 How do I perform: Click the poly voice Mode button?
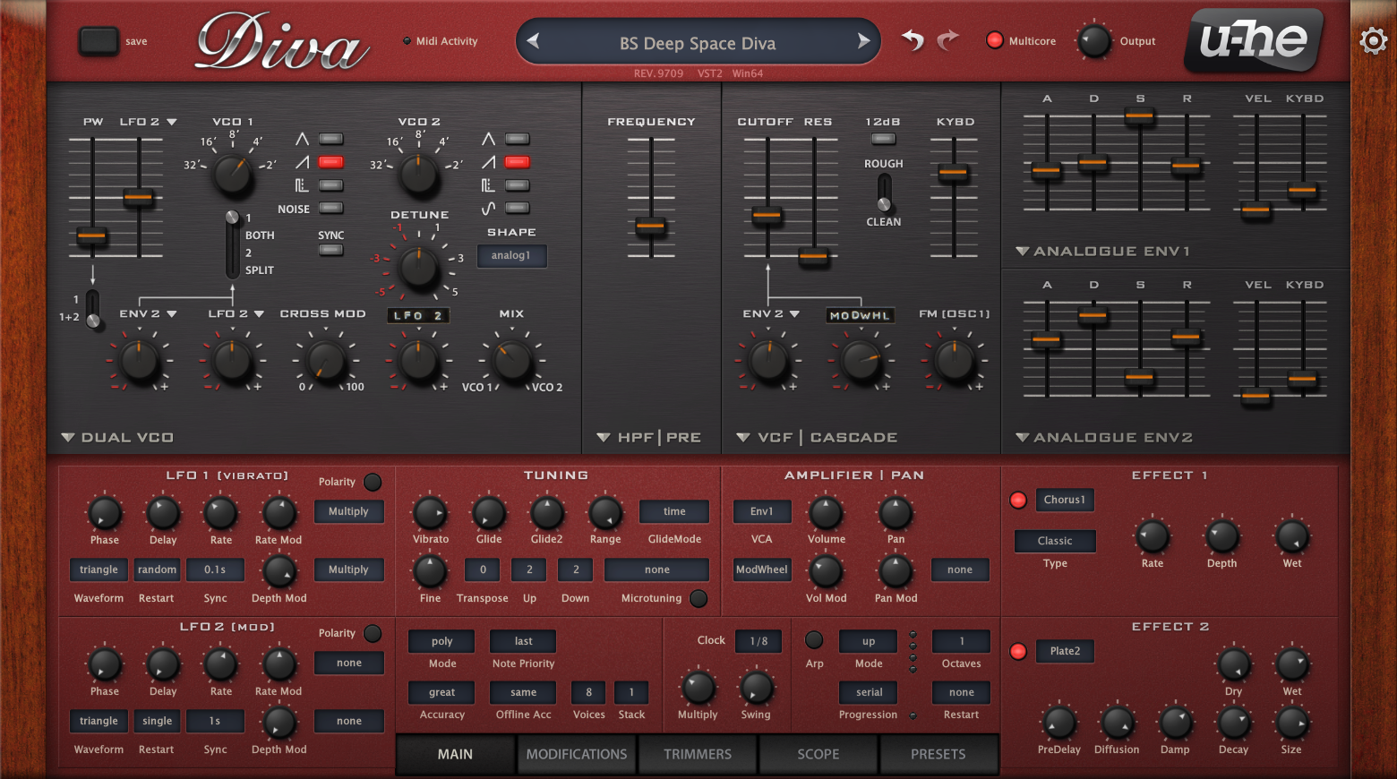coord(442,641)
